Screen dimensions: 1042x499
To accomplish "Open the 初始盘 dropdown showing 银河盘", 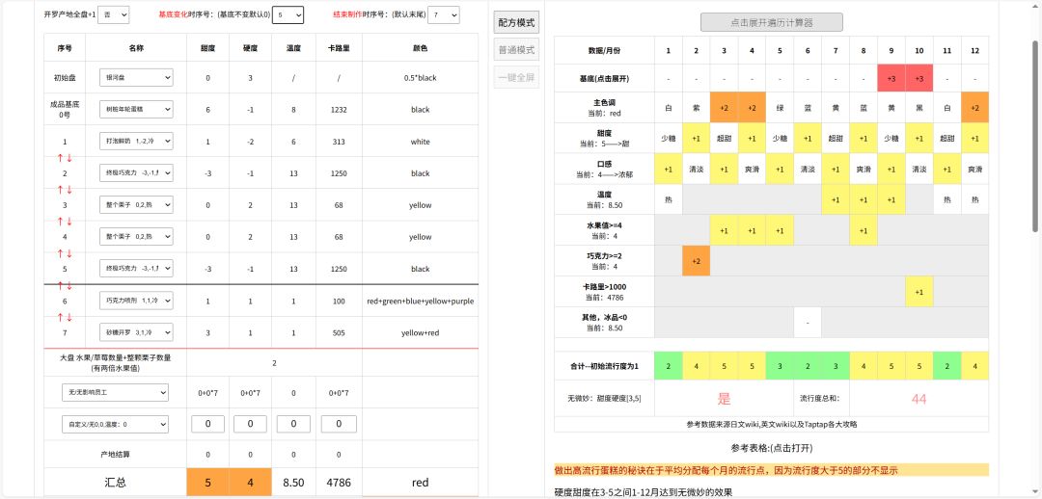I will [136, 78].
